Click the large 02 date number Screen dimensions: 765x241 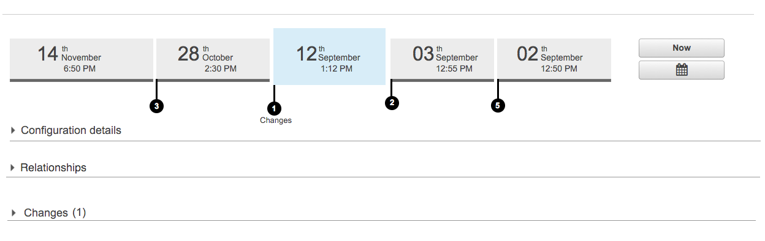click(x=528, y=54)
